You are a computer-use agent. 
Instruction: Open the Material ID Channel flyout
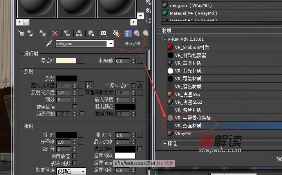[x=103, y=33]
